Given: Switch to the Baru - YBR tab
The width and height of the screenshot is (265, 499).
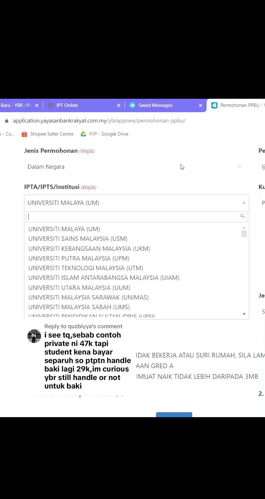Looking at the screenshot, I should (x=21, y=106).
